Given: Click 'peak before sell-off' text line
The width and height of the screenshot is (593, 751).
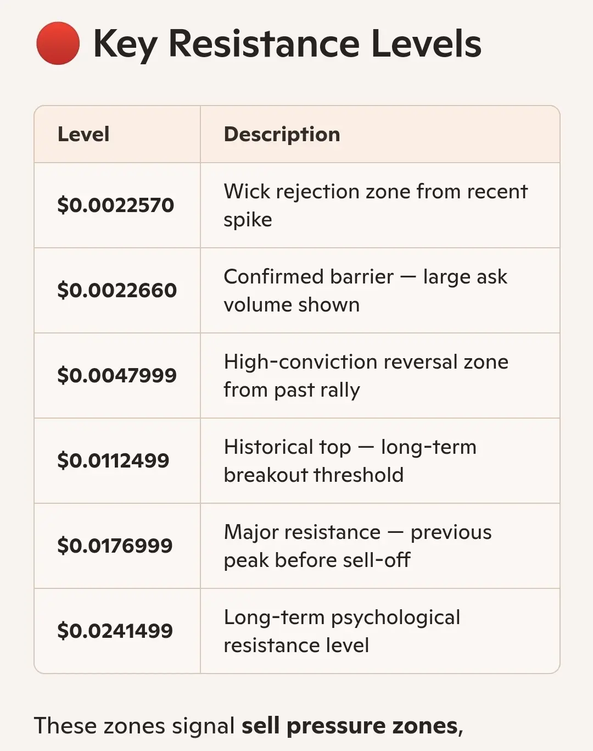Looking at the screenshot, I should [x=317, y=560].
